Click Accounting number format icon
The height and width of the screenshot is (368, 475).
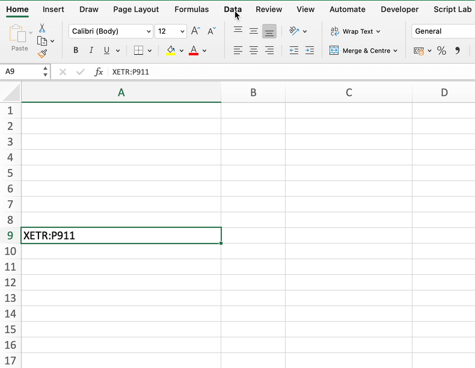click(418, 51)
